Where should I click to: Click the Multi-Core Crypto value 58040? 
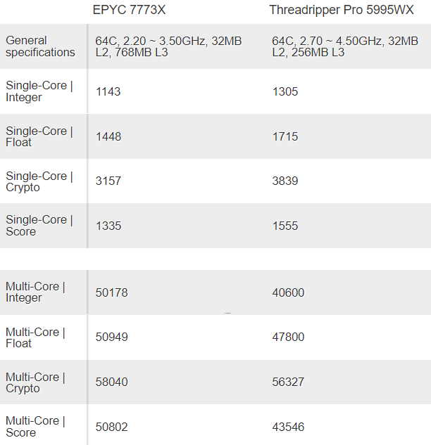click(112, 382)
